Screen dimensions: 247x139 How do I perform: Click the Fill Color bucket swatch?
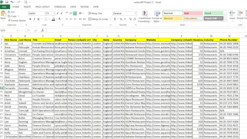(x=53, y=19)
